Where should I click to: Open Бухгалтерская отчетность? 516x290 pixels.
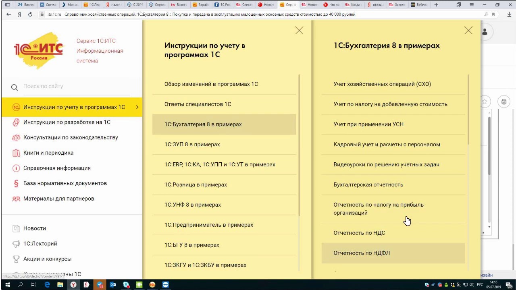[393, 185]
